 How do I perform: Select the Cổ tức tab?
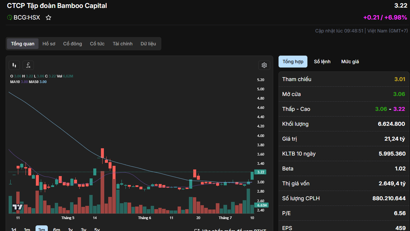(97, 44)
